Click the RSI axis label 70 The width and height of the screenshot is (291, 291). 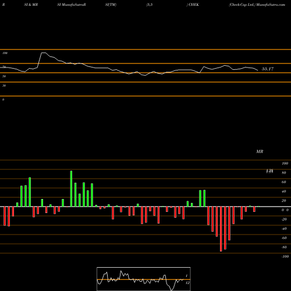(x=4, y=67)
